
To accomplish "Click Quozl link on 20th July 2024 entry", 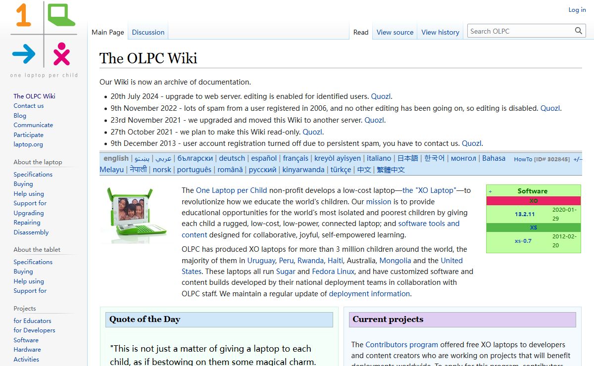I will pyautogui.click(x=381, y=96).
